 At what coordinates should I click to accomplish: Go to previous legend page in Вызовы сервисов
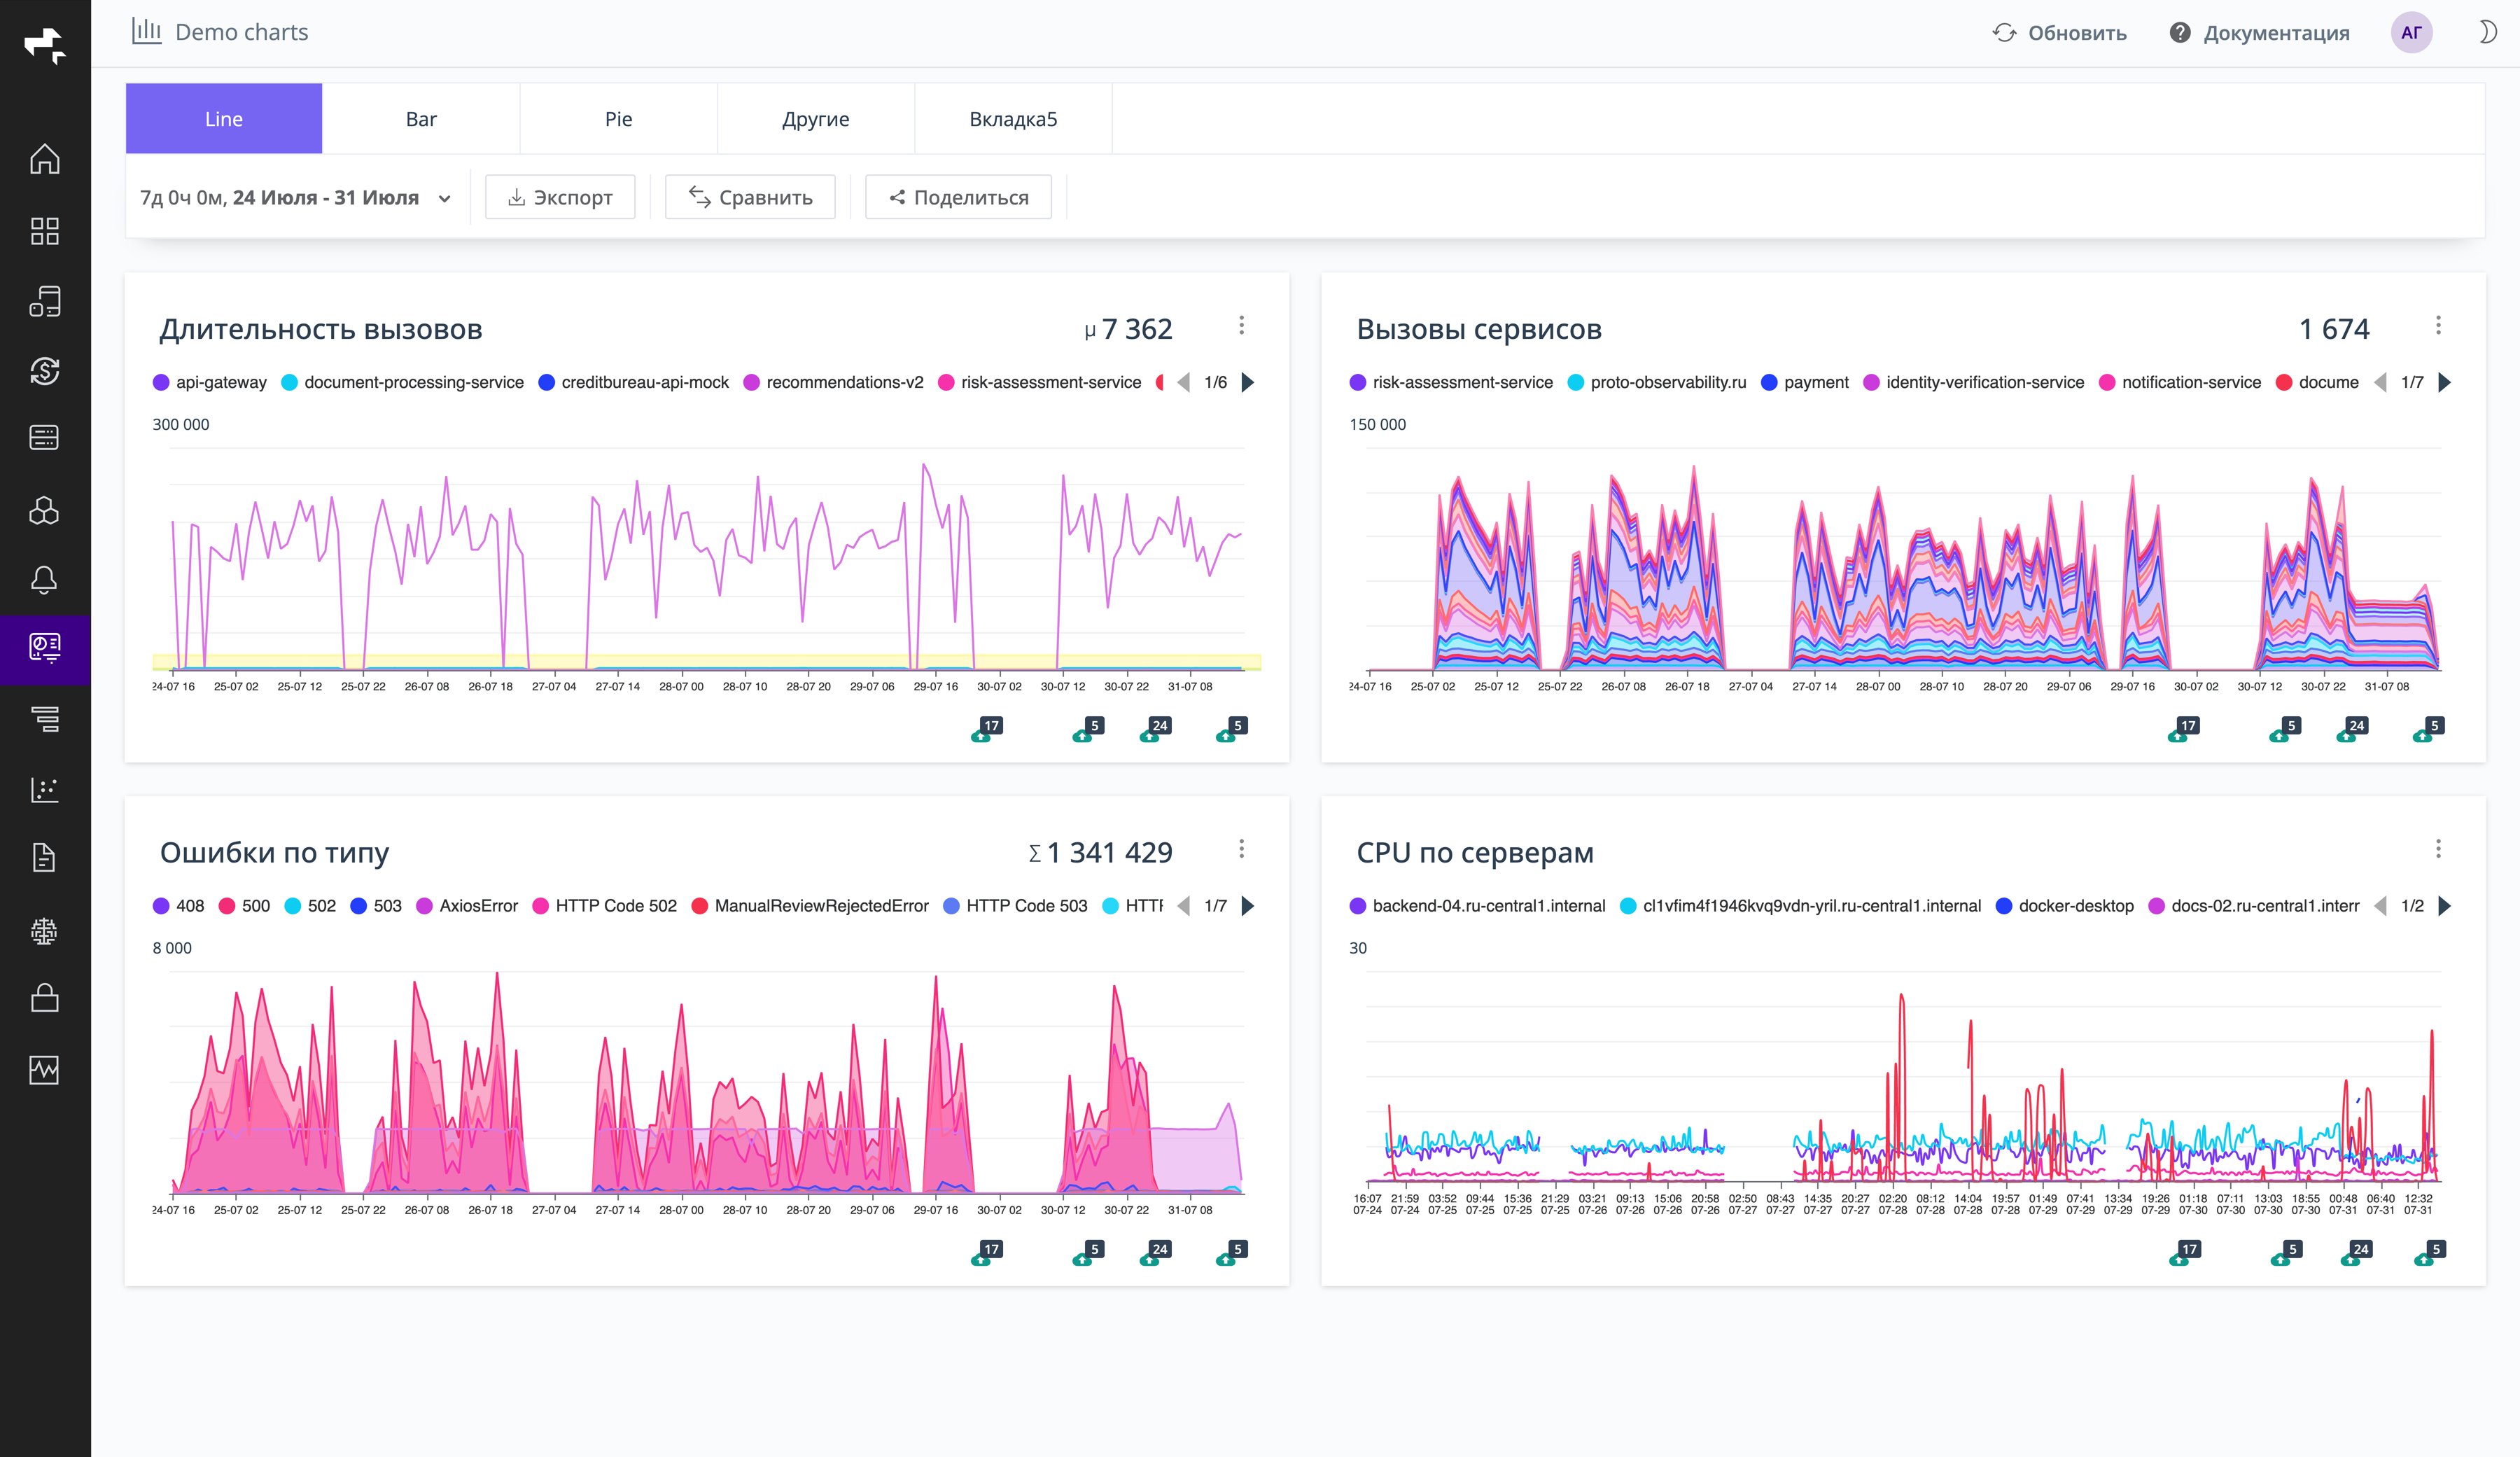click(x=2380, y=382)
